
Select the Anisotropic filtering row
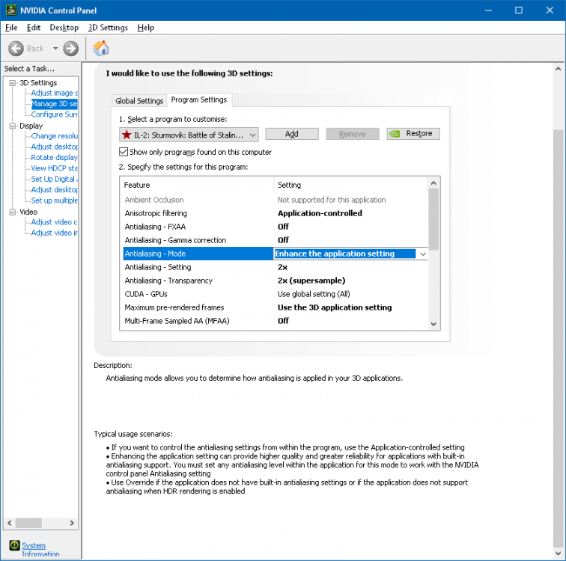[198, 213]
